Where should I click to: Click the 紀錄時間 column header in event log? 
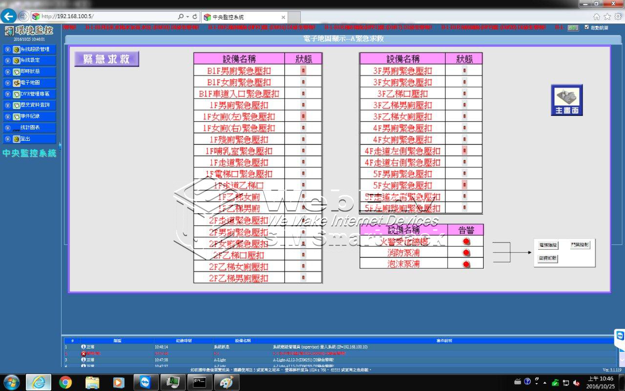184,340
